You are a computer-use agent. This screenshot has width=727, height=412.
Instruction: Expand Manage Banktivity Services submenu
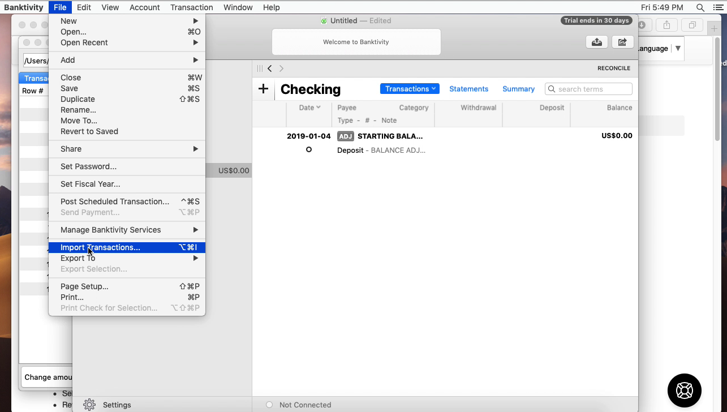point(127,230)
